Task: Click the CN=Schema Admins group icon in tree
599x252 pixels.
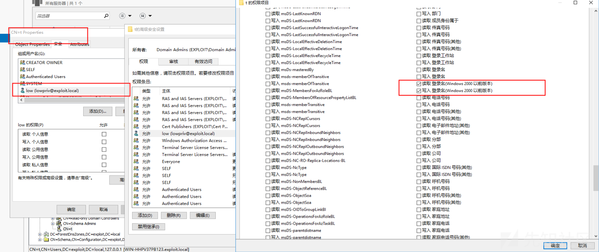Action: pyautogui.click(x=59, y=224)
